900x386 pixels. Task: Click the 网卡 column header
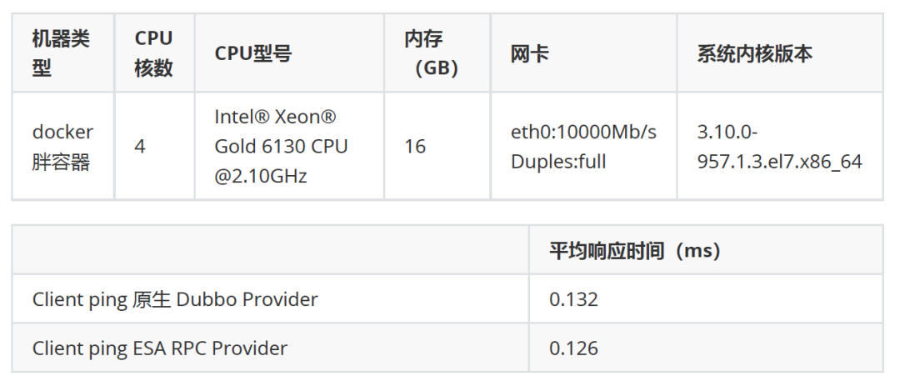point(530,53)
